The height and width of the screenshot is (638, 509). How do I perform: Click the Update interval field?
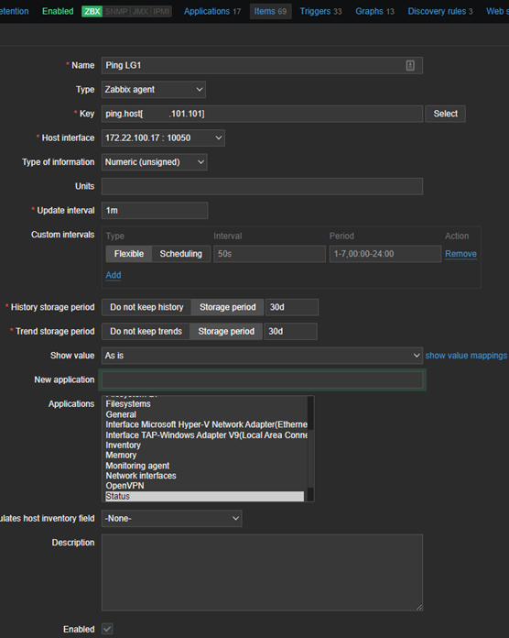(155, 210)
